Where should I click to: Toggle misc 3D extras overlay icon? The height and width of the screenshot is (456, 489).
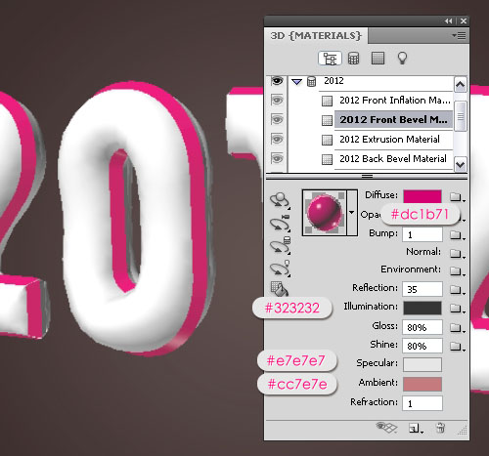tap(386, 428)
